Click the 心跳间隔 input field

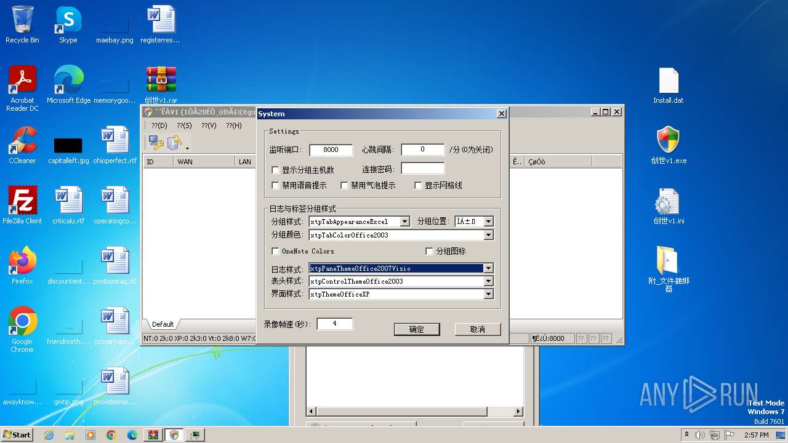tap(422, 150)
